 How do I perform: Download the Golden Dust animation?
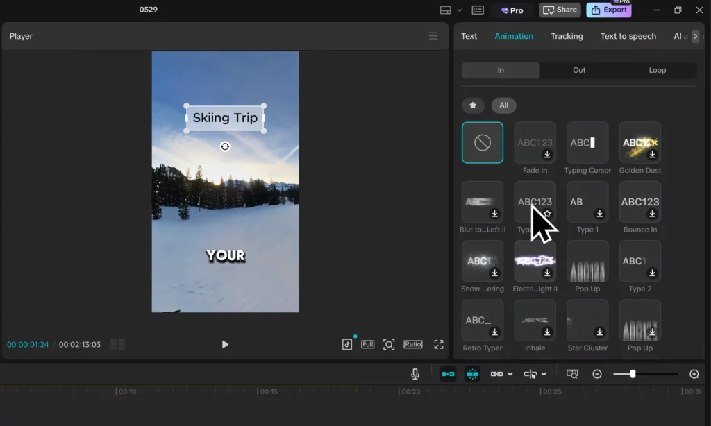[652, 155]
